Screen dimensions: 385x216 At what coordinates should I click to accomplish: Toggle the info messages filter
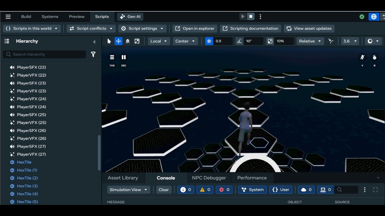point(186,190)
